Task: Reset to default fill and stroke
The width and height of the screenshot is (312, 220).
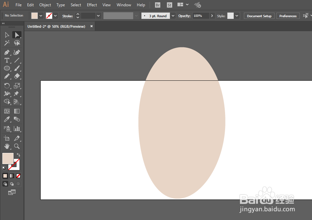Action: (4, 168)
